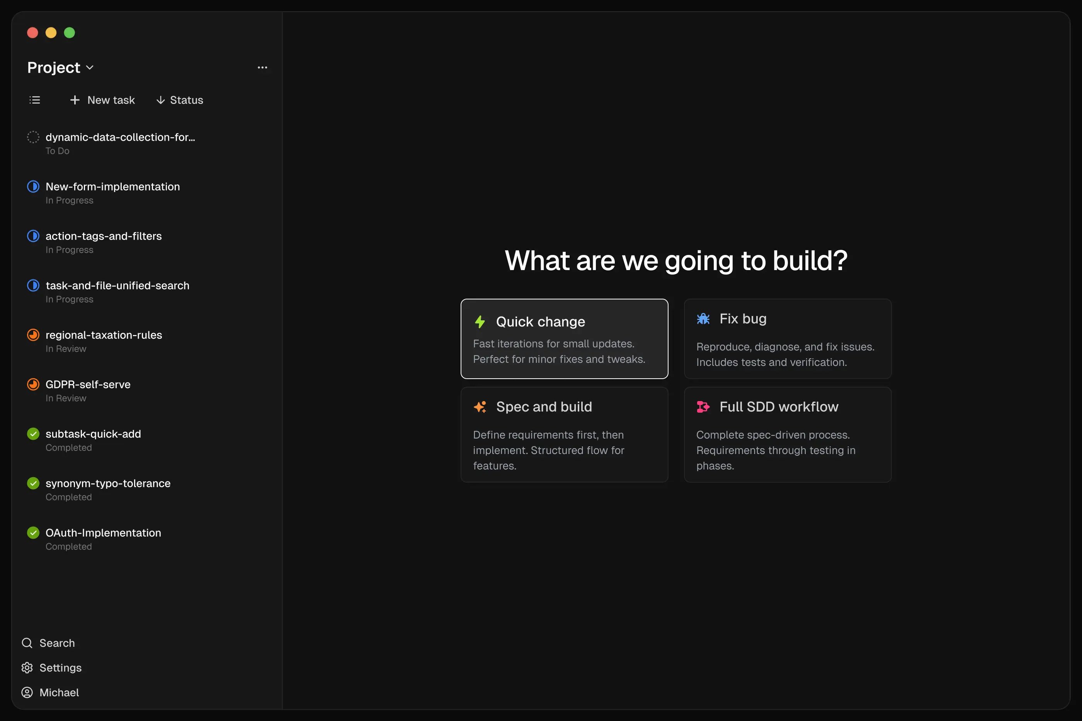The image size is (1082, 721).
Task: Click the pink Full SDD workflow icon
Action: coord(703,407)
